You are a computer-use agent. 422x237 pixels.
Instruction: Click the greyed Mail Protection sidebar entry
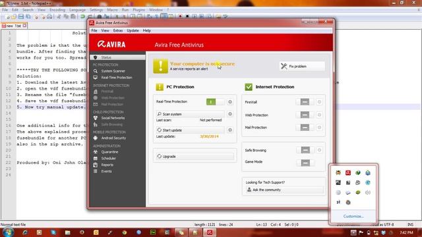click(112, 104)
